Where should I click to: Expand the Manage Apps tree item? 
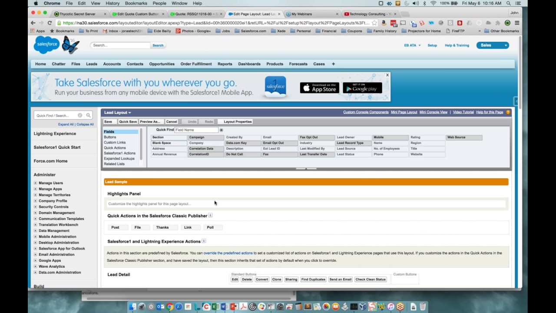(x=36, y=189)
